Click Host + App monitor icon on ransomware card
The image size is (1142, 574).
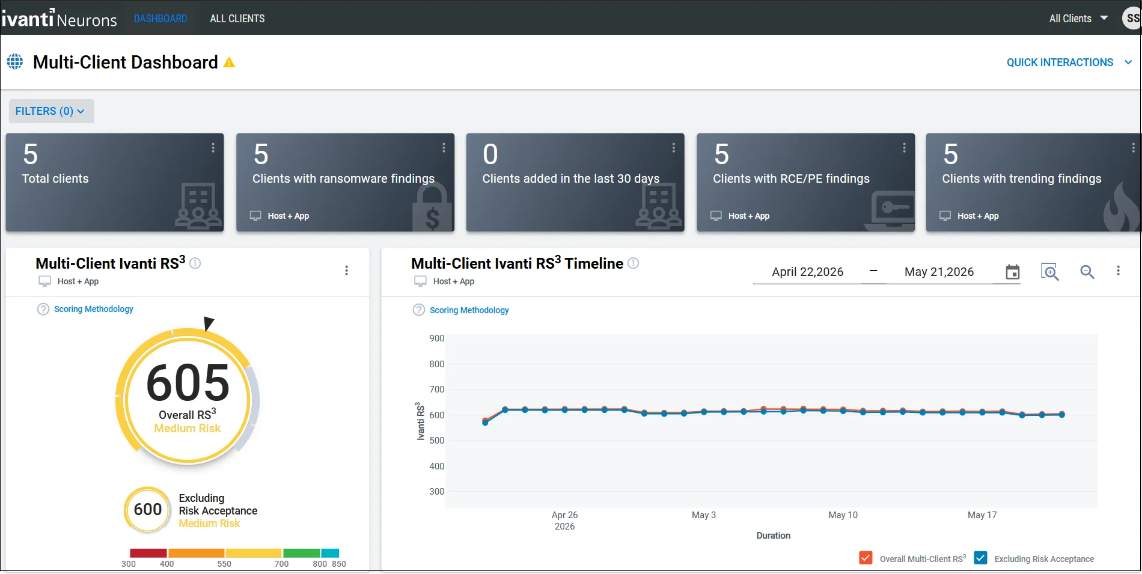255,216
